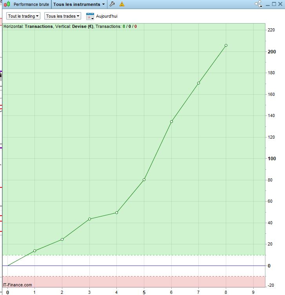This screenshot has width=285, height=295.
Task: Open the share icon menu
Action: point(258,4)
